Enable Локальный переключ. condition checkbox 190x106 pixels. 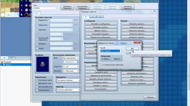pyautogui.click(x=37, y=39)
